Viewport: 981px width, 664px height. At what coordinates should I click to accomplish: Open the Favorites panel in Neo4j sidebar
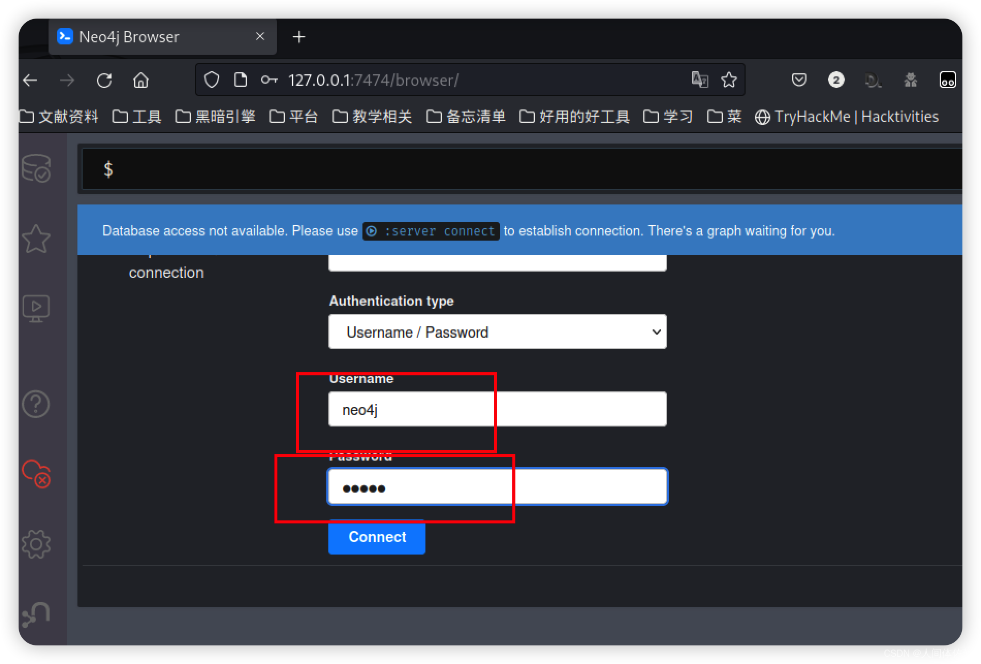click(36, 239)
